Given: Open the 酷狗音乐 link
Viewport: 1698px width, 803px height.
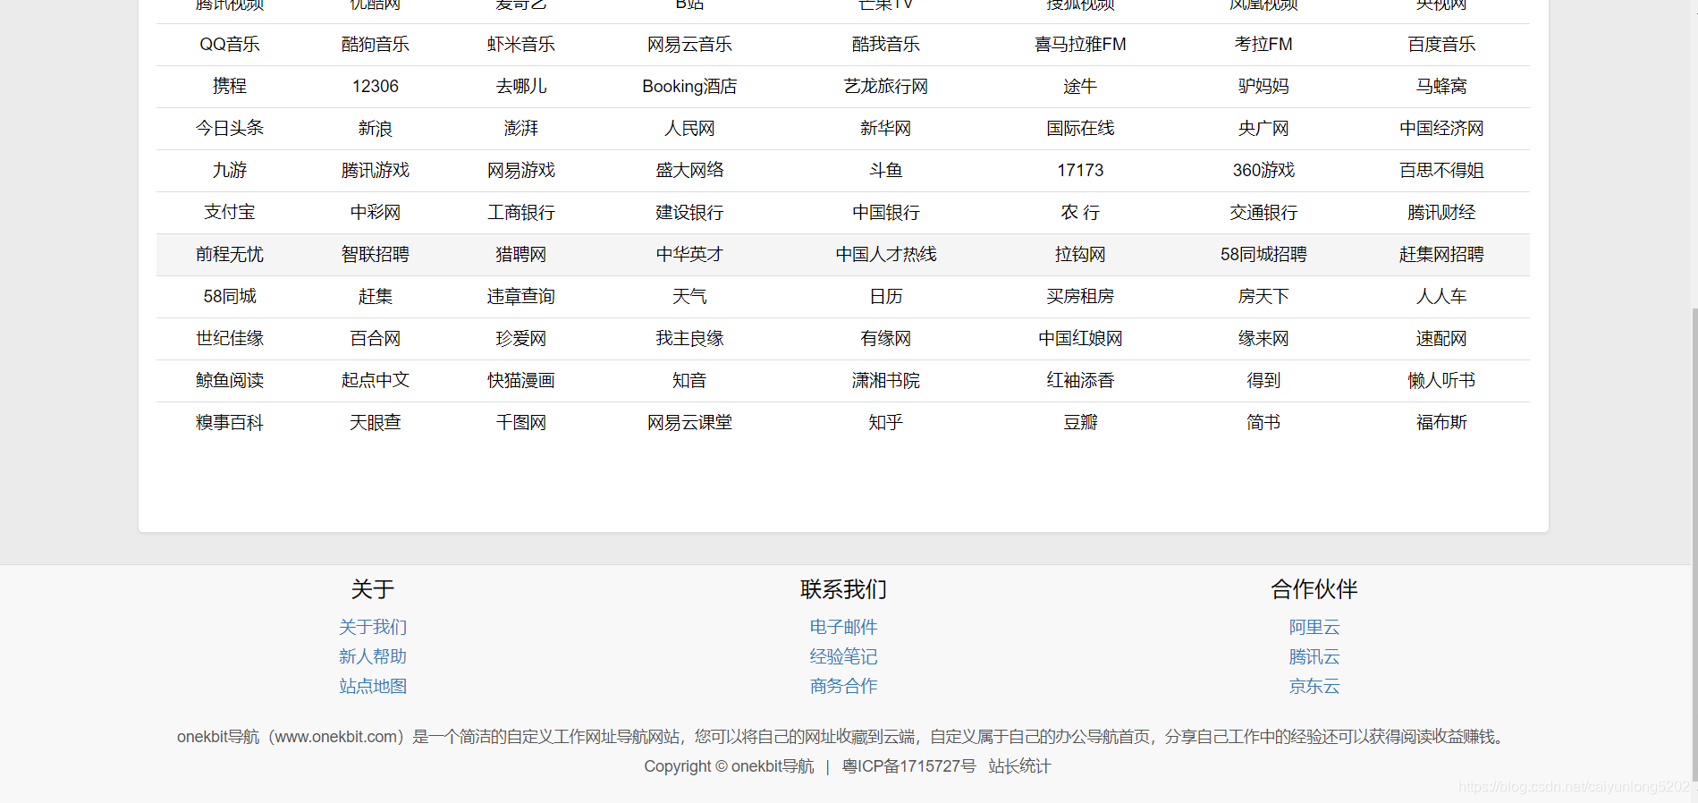Looking at the screenshot, I should 376,45.
